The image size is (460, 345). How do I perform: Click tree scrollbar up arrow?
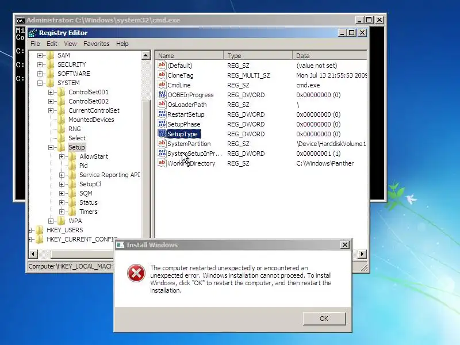pos(146,55)
